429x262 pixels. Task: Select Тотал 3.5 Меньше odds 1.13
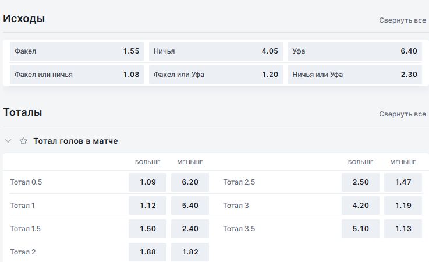click(x=403, y=229)
